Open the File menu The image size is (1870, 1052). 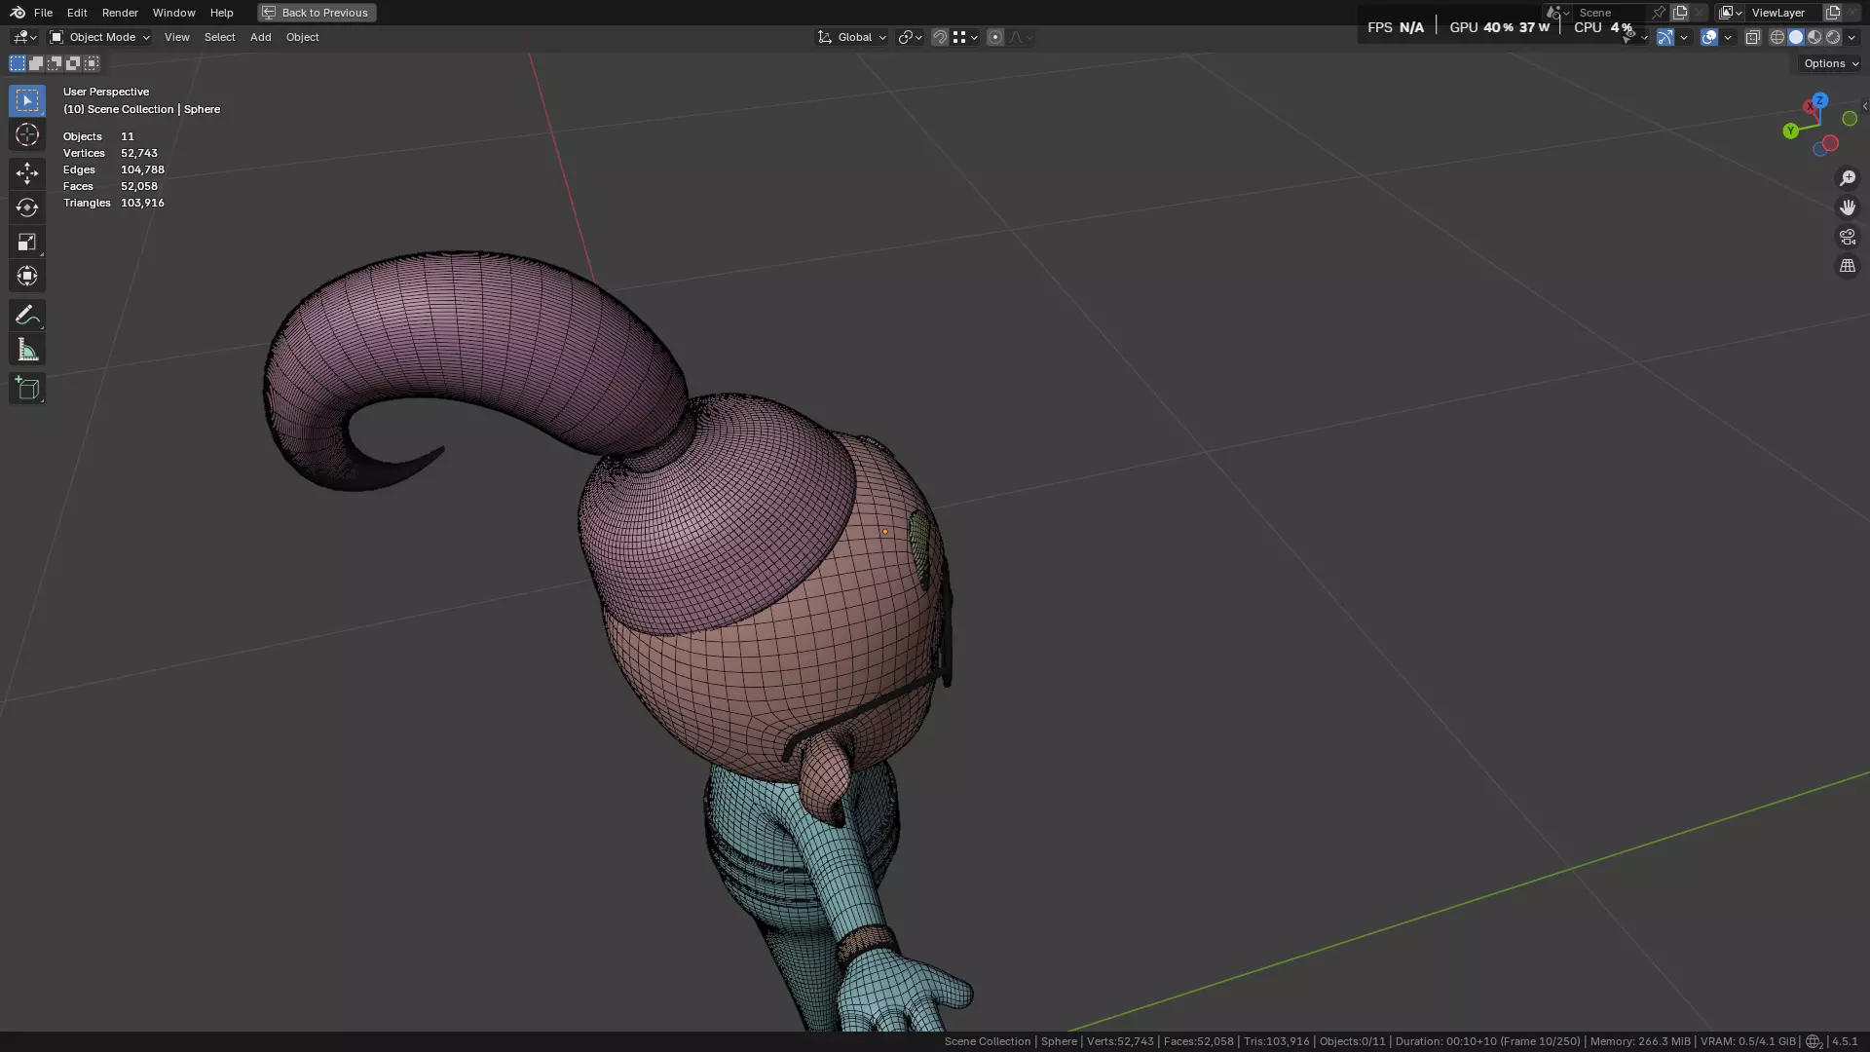(x=43, y=13)
